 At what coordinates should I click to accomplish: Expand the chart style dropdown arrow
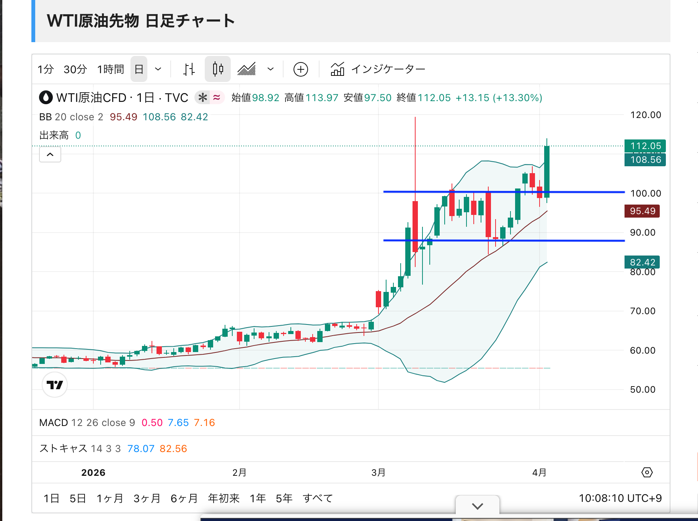271,69
